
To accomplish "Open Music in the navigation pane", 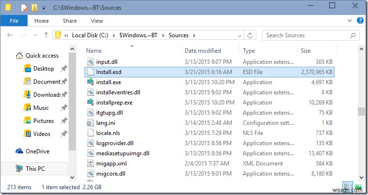I will click(41, 108).
